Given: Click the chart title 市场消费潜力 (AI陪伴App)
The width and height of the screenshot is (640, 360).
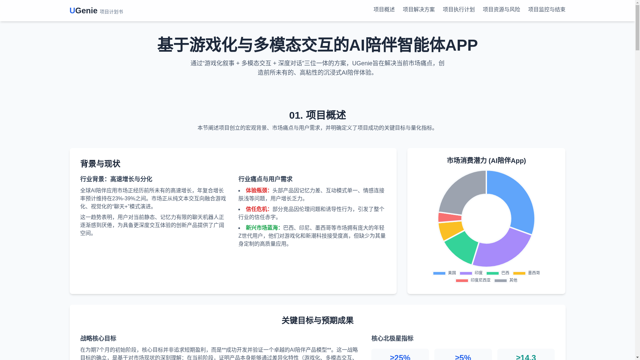Looking at the screenshot, I should pyautogui.click(x=486, y=160).
